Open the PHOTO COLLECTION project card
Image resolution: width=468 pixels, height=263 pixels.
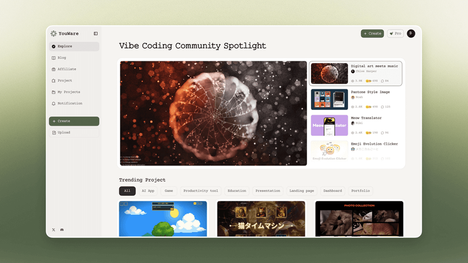pyautogui.click(x=359, y=219)
